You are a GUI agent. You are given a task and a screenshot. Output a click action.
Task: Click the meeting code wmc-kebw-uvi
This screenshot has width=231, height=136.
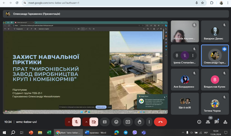[x=26, y=122]
